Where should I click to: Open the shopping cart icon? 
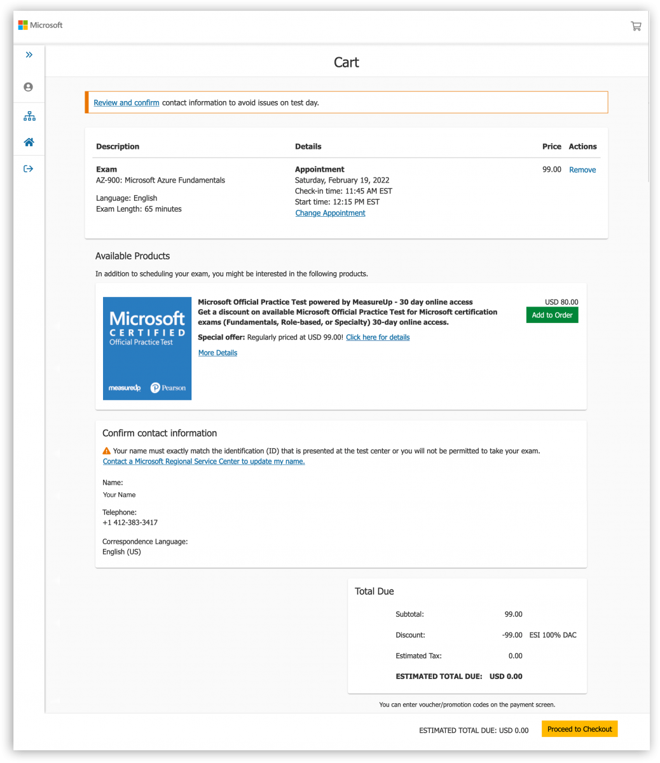636,26
